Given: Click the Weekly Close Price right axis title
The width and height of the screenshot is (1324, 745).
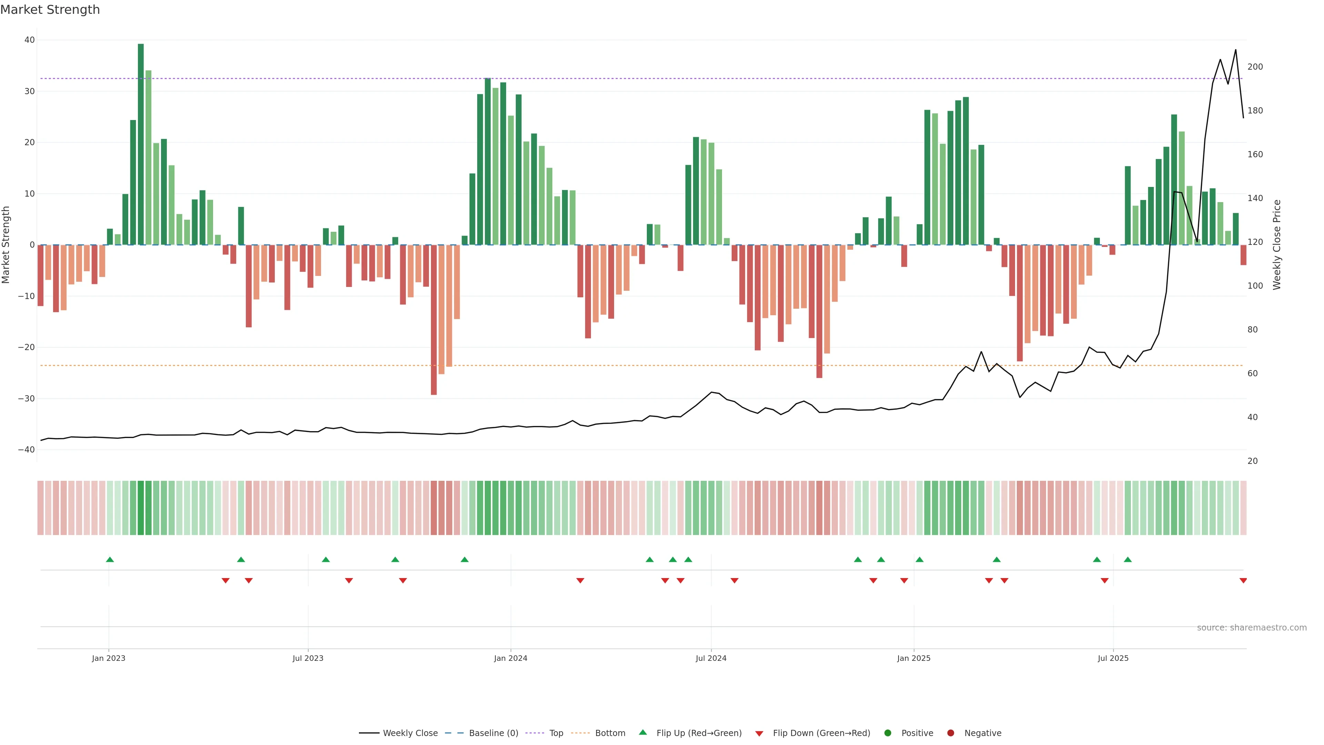Looking at the screenshot, I should (x=1277, y=245).
